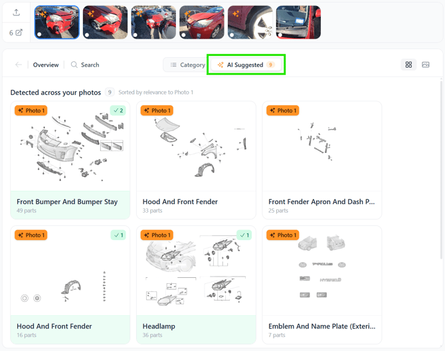Image resolution: width=445 pixels, height=351 pixels.
Task: Click the Search magnifier icon
Action: [74, 64]
